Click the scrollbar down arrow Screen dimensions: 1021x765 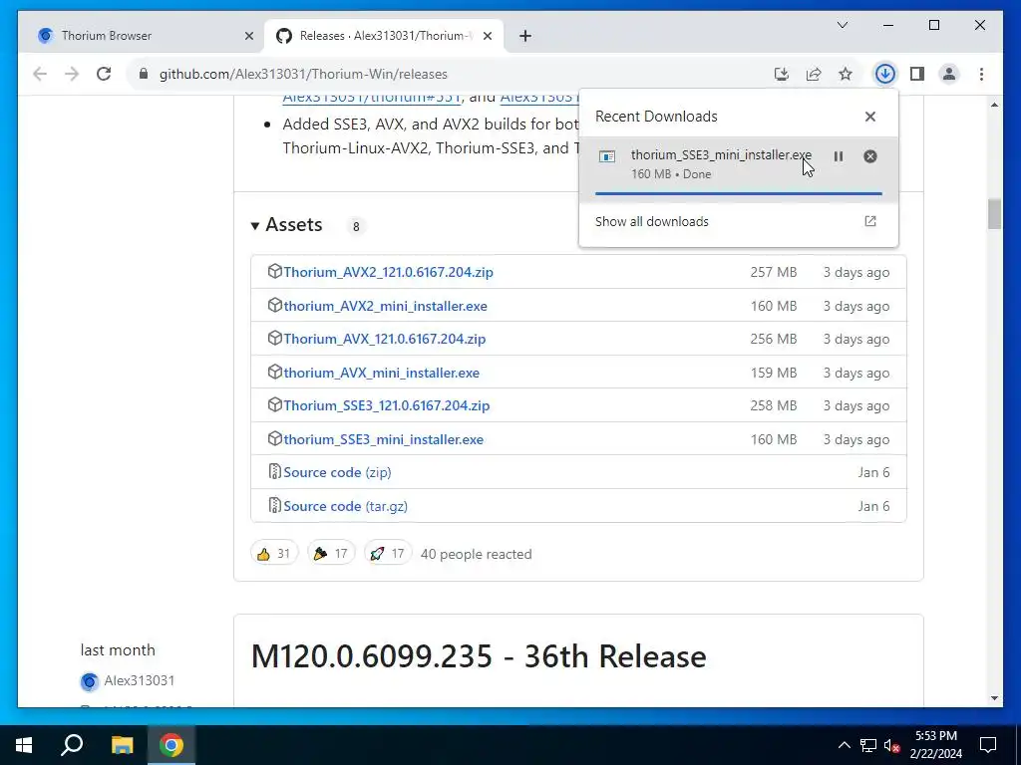pyautogui.click(x=994, y=698)
